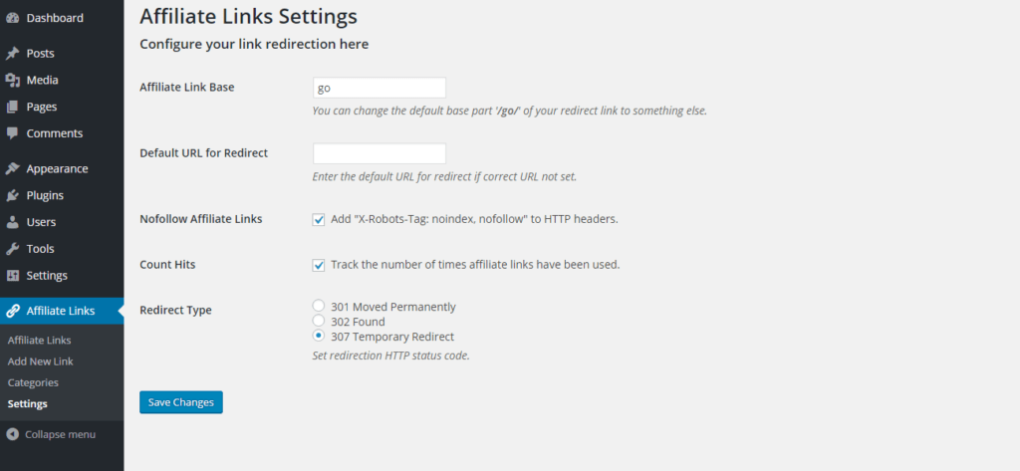Click the Plugins plug icon

pyautogui.click(x=12, y=195)
